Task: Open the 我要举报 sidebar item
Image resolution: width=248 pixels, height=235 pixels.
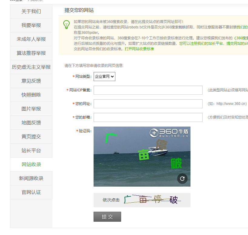Action: pyautogui.click(x=31, y=25)
